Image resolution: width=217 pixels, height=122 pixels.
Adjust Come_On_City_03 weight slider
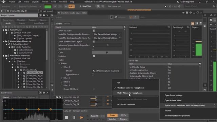(94, 102)
